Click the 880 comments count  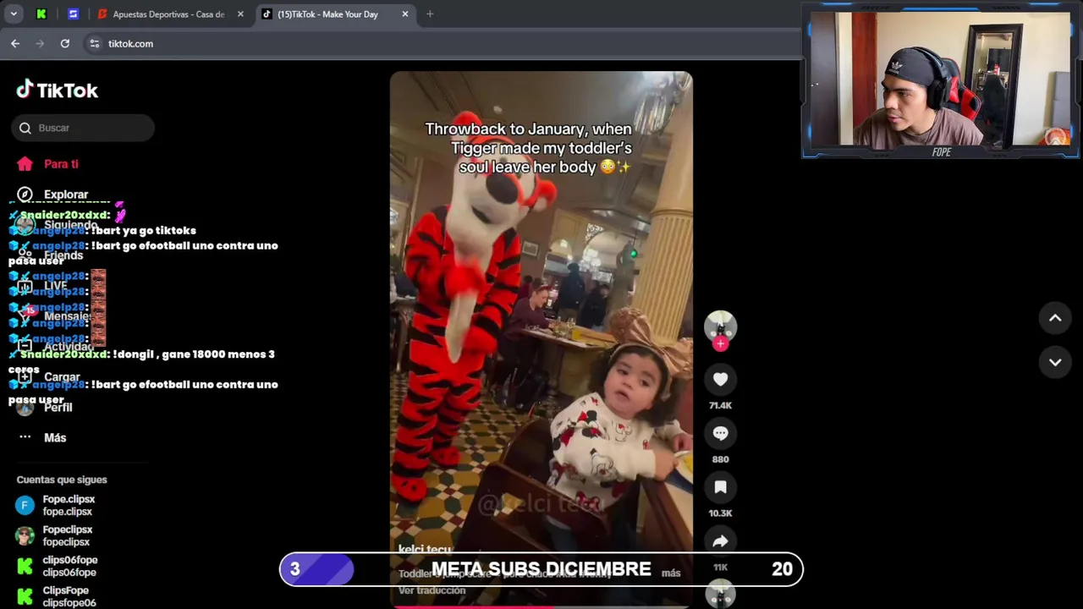(x=720, y=459)
